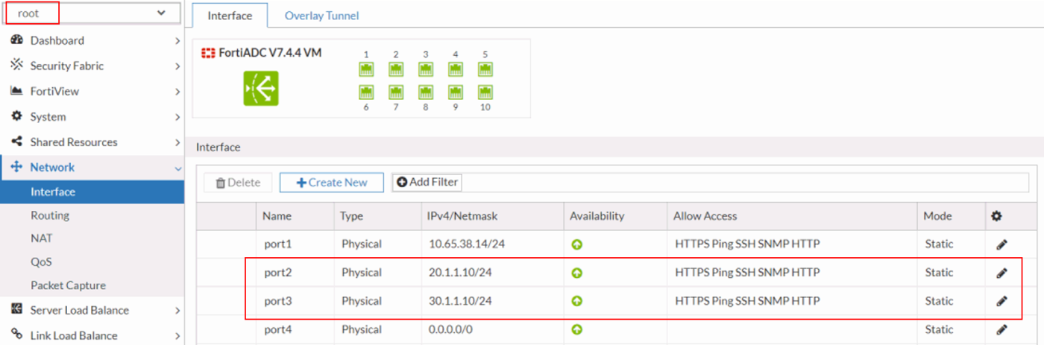Click the pencil edit icon for port1
Screen dimensions: 1044x345
click(1001, 244)
